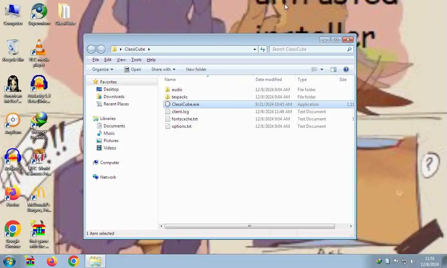Open the File menu

click(x=95, y=60)
